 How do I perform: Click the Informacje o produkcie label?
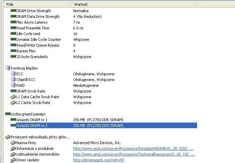(x=35, y=148)
